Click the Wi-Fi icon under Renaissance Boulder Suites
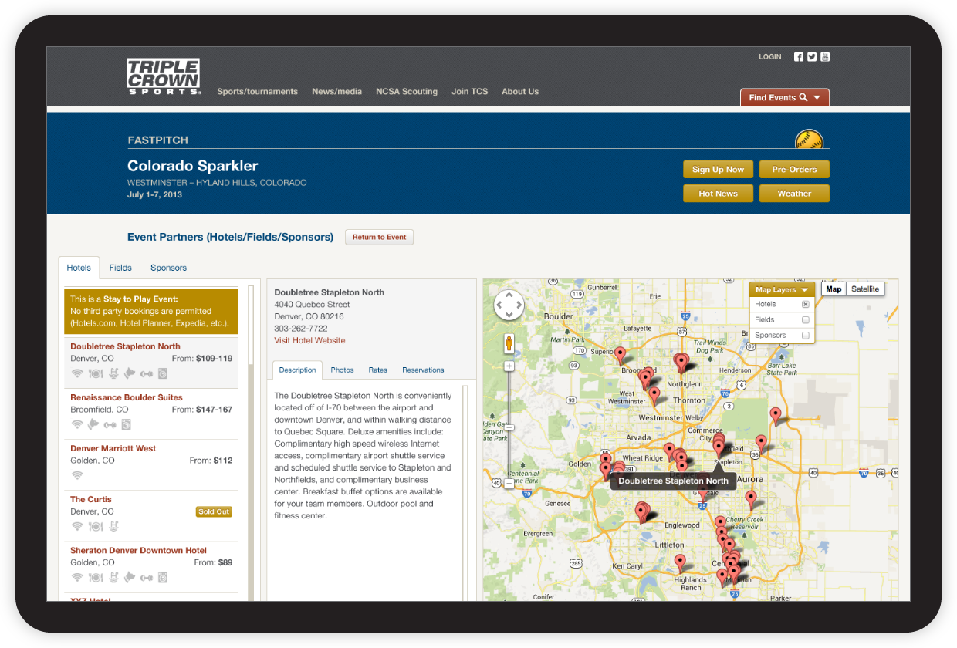This screenshot has height=648, width=957. click(77, 424)
